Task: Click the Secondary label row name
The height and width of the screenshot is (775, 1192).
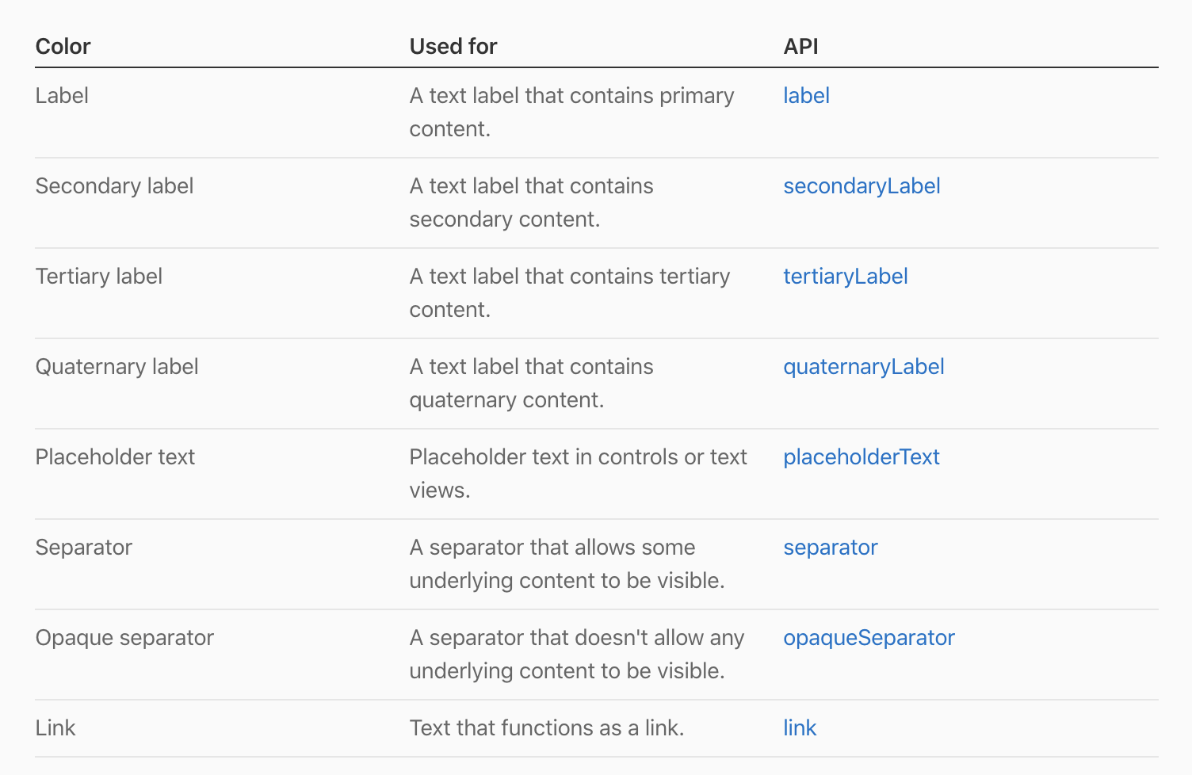Action: [114, 186]
